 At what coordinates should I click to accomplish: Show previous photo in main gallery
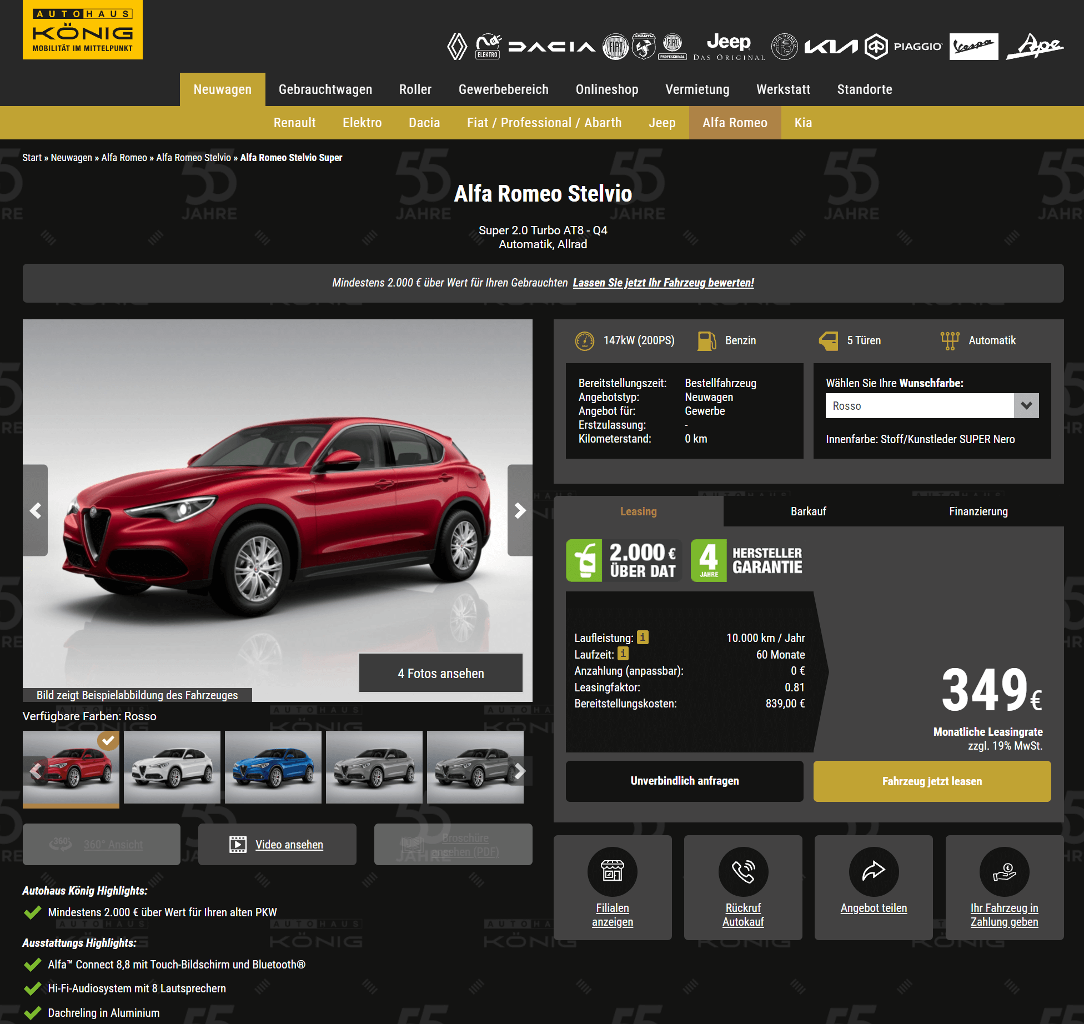(x=35, y=510)
